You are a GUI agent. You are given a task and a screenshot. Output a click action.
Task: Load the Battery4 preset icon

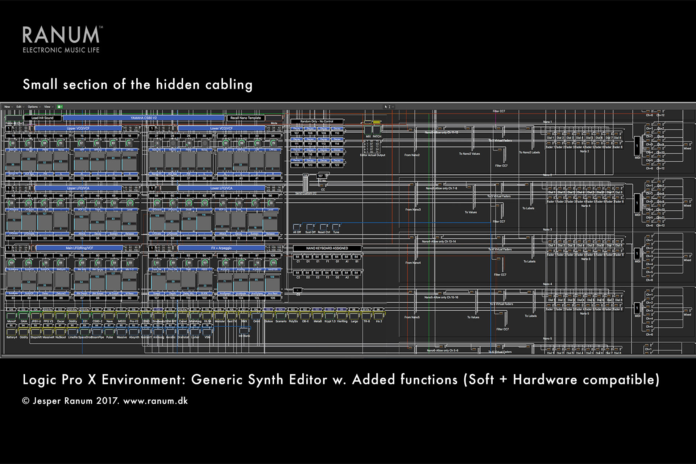tap(12, 332)
